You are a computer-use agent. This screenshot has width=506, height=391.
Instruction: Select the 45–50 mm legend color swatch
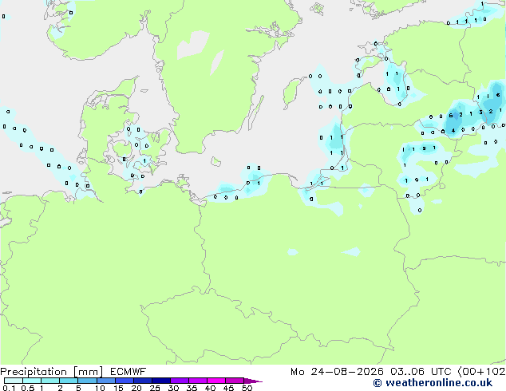(x=235, y=381)
